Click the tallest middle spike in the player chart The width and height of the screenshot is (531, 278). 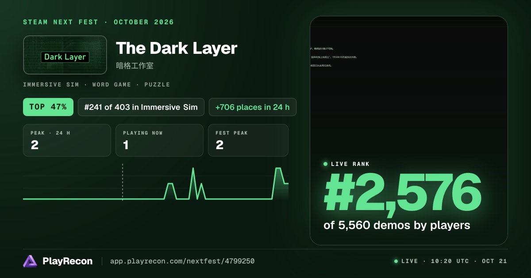(x=193, y=183)
